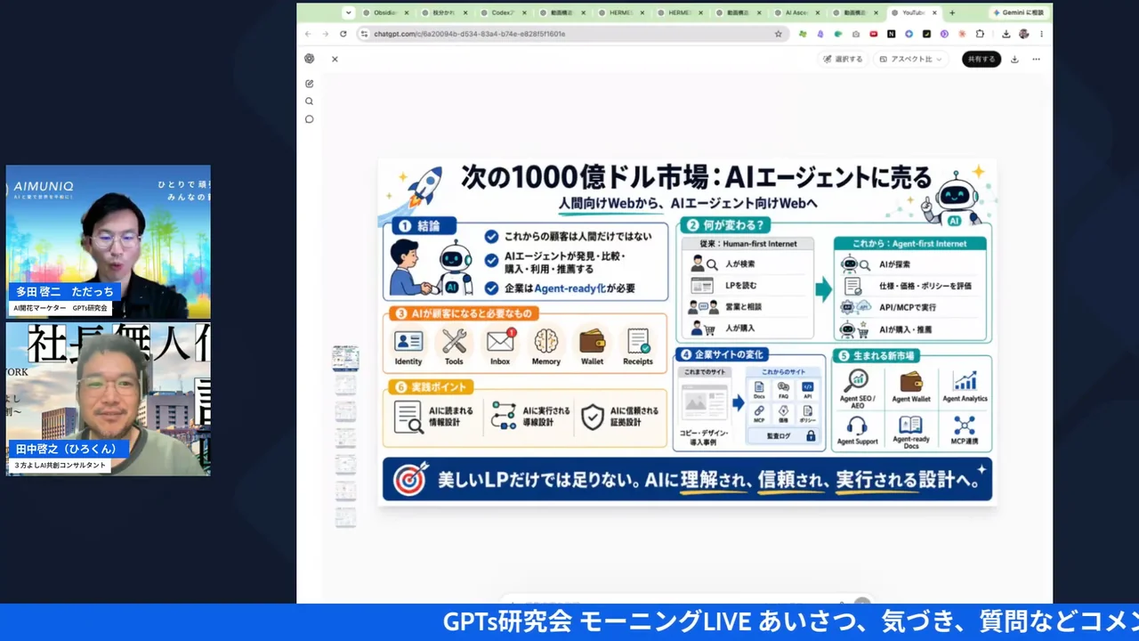The height and width of the screenshot is (641, 1139).
Task: Click the GPTs研究会 モーニングLIVE ticker text
Action: 790,621
